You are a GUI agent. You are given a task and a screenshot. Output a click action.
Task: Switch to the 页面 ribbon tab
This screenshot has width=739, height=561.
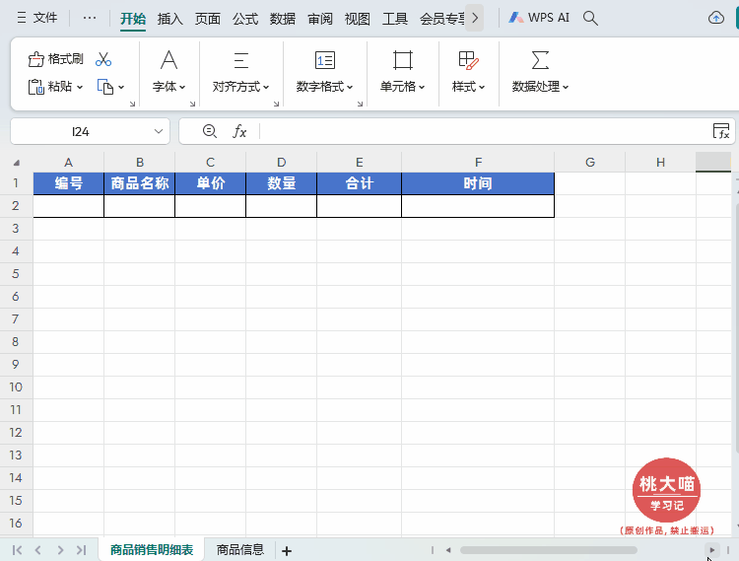coord(207,19)
